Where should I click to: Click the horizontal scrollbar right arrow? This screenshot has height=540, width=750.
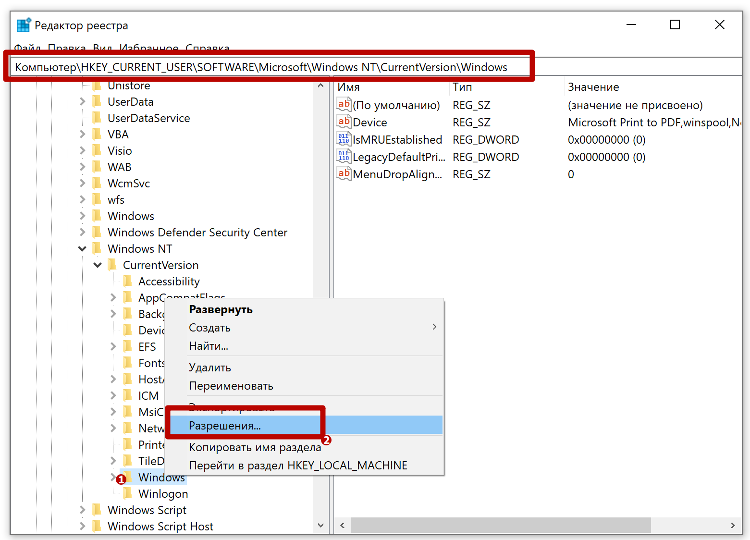[x=733, y=525]
